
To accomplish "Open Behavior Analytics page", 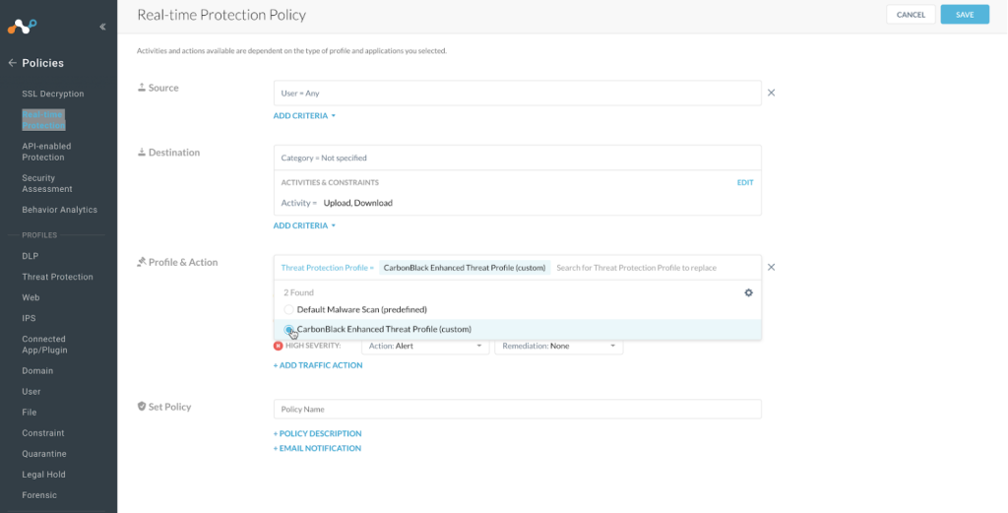I will pyautogui.click(x=60, y=210).
